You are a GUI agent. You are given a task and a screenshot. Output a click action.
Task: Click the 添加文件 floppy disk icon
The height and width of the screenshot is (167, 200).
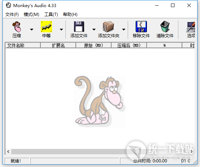point(79,27)
